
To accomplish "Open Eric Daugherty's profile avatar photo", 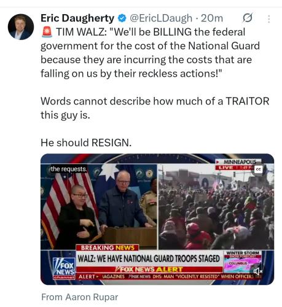I will 21,27.
